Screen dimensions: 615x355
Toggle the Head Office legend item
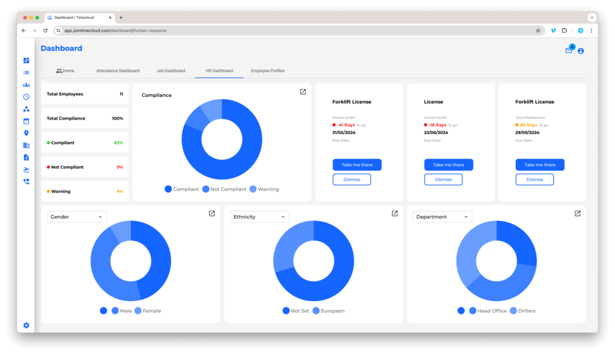[x=488, y=311]
